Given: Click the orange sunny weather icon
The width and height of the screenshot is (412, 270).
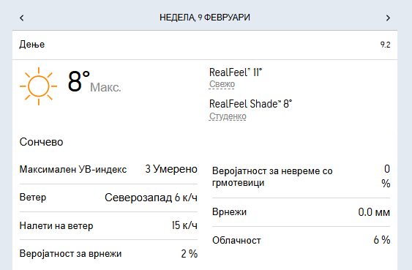Looking at the screenshot, I should click(38, 86).
